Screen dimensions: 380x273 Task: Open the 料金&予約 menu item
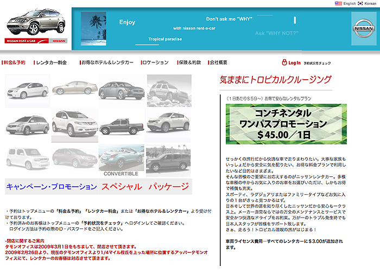pos(14,62)
